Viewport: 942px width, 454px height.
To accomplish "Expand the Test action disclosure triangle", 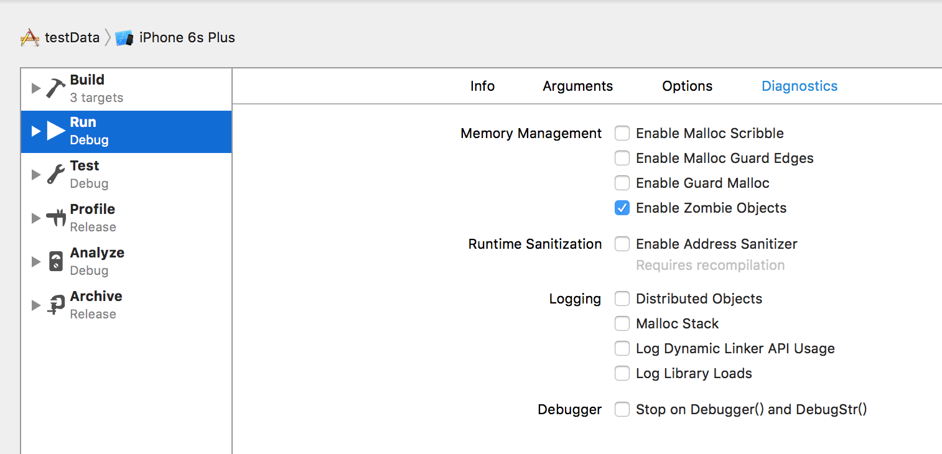I will click(36, 175).
